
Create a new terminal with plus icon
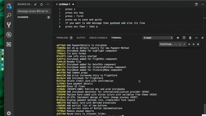pos(178,38)
